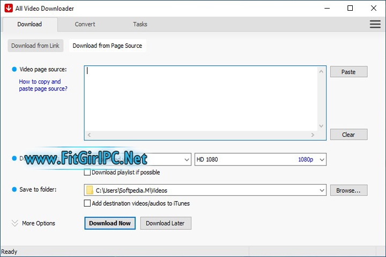Check Add destination videos/audios to iTunes
Screen dimensions: 386x257
click(x=87, y=203)
